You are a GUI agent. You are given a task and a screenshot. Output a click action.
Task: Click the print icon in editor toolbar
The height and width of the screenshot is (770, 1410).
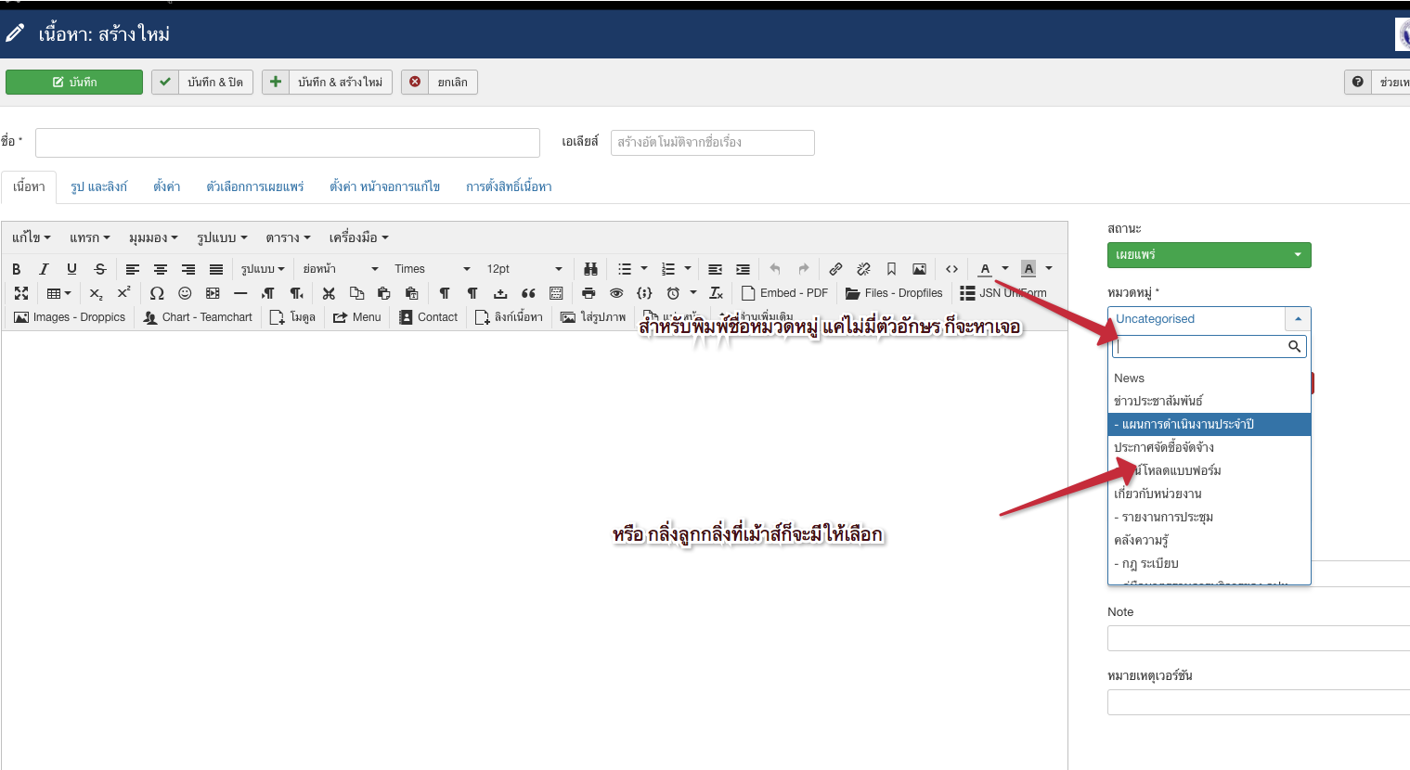589,293
